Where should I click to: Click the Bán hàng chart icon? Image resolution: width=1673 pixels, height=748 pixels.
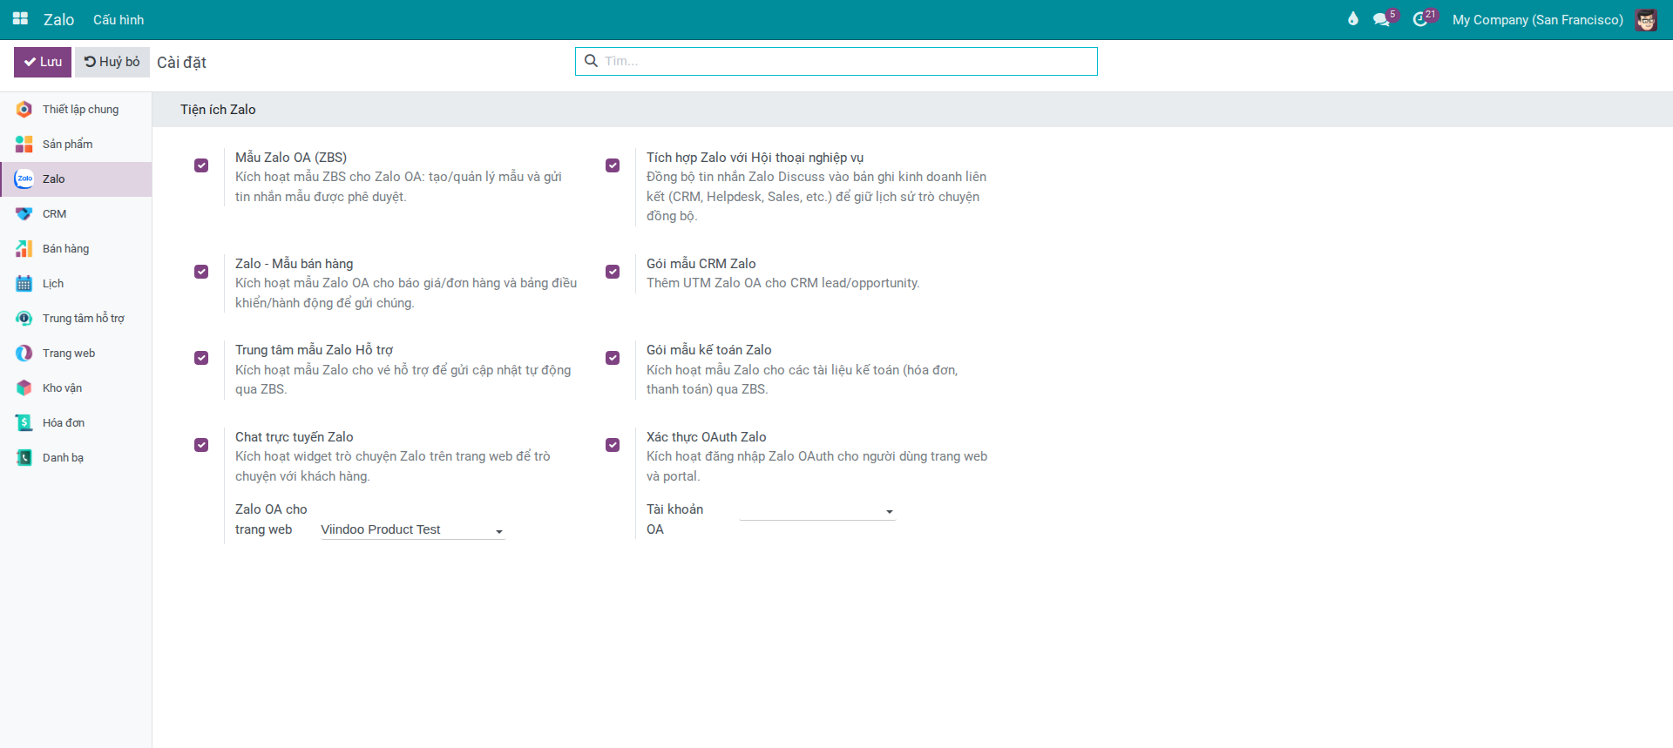coord(24,249)
